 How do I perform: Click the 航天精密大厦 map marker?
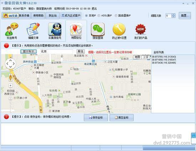pos(32,66)
